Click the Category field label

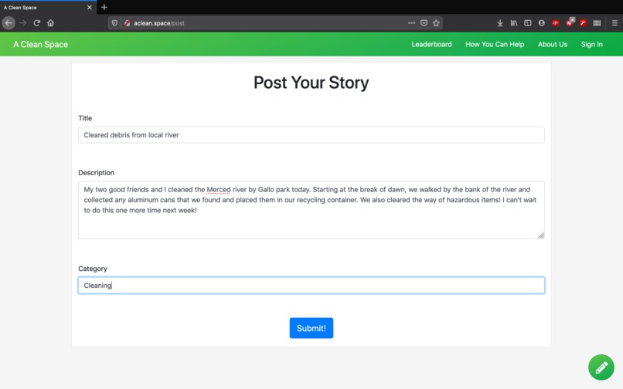pos(93,269)
